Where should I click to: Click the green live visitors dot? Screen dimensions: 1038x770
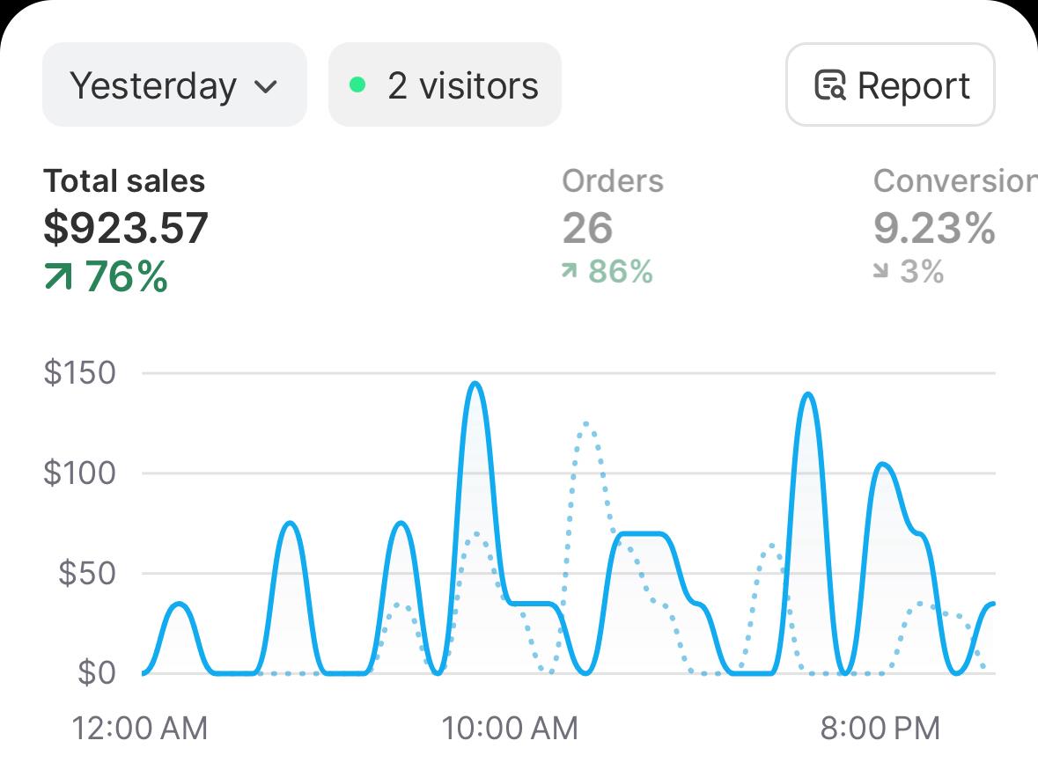click(357, 85)
